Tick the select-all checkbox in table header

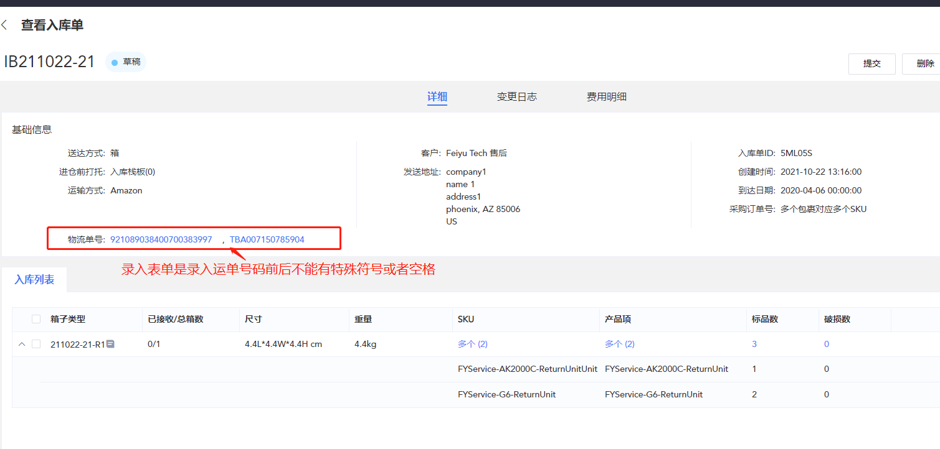[x=36, y=319]
